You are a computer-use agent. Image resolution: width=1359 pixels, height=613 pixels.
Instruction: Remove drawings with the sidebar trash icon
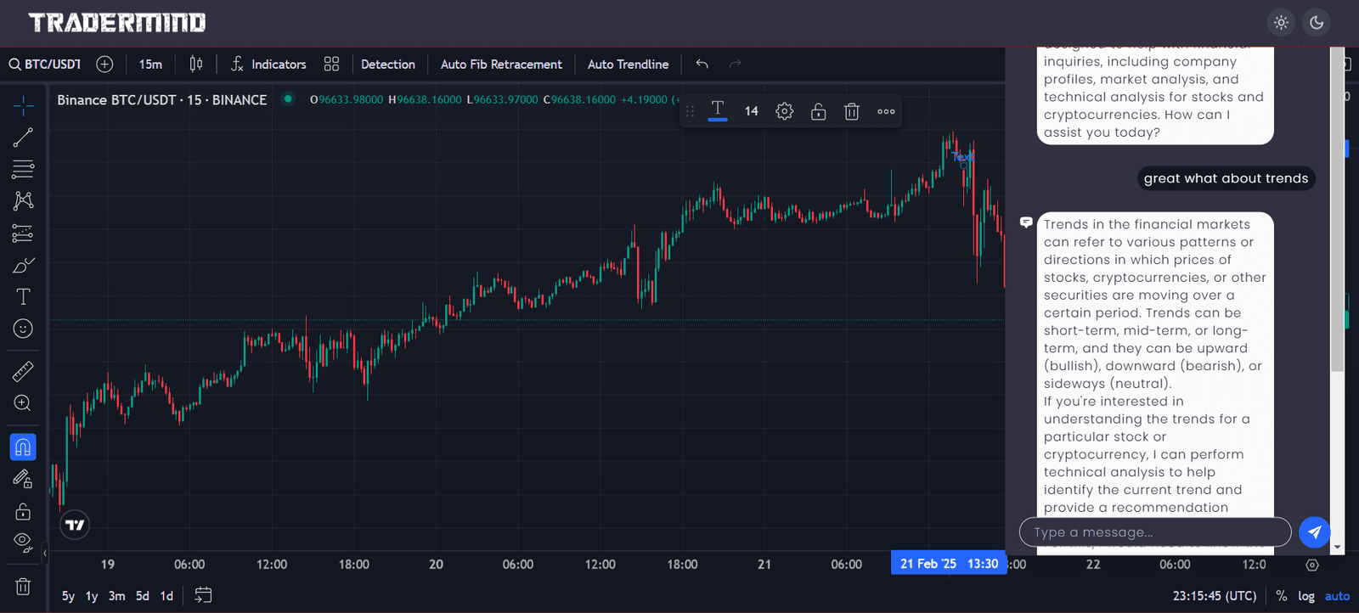pos(23,586)
